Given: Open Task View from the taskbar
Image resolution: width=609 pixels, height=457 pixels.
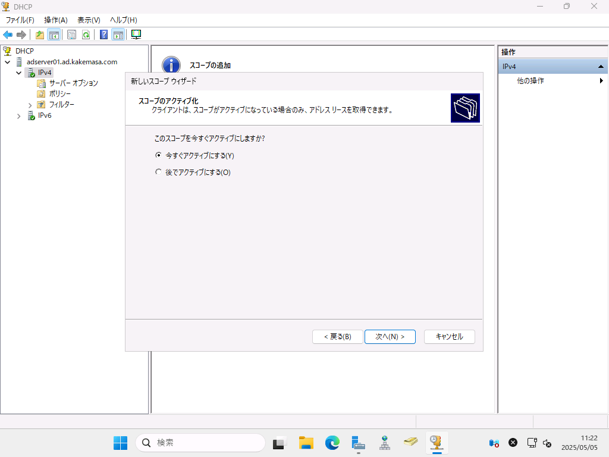Looking at the screenshot, I should [x=280, y=443].
